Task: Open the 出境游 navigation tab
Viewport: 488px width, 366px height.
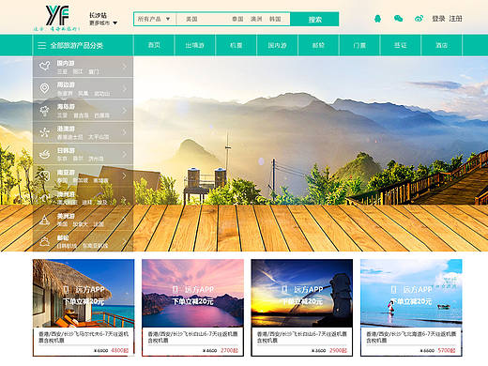Action: pos(194,45)
